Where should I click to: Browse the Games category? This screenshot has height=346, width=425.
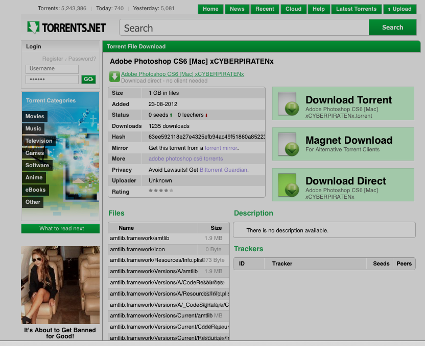[34, 153]
